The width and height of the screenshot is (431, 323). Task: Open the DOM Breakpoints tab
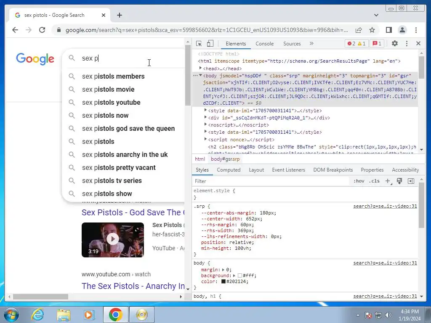(x=333, y=170)
